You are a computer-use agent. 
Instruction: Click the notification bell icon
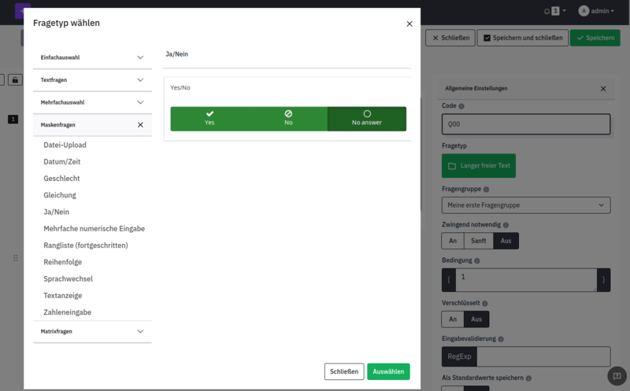[x=547, y=11]
